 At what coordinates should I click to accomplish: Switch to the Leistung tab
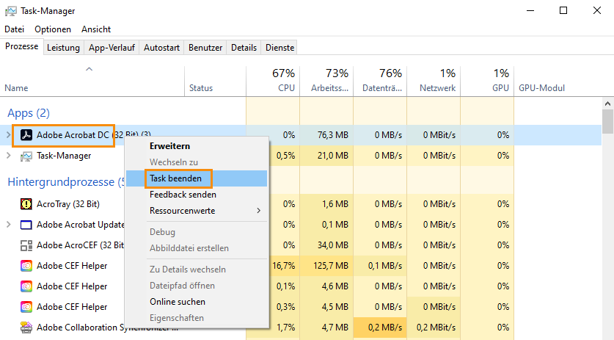[x=63, y=47]
